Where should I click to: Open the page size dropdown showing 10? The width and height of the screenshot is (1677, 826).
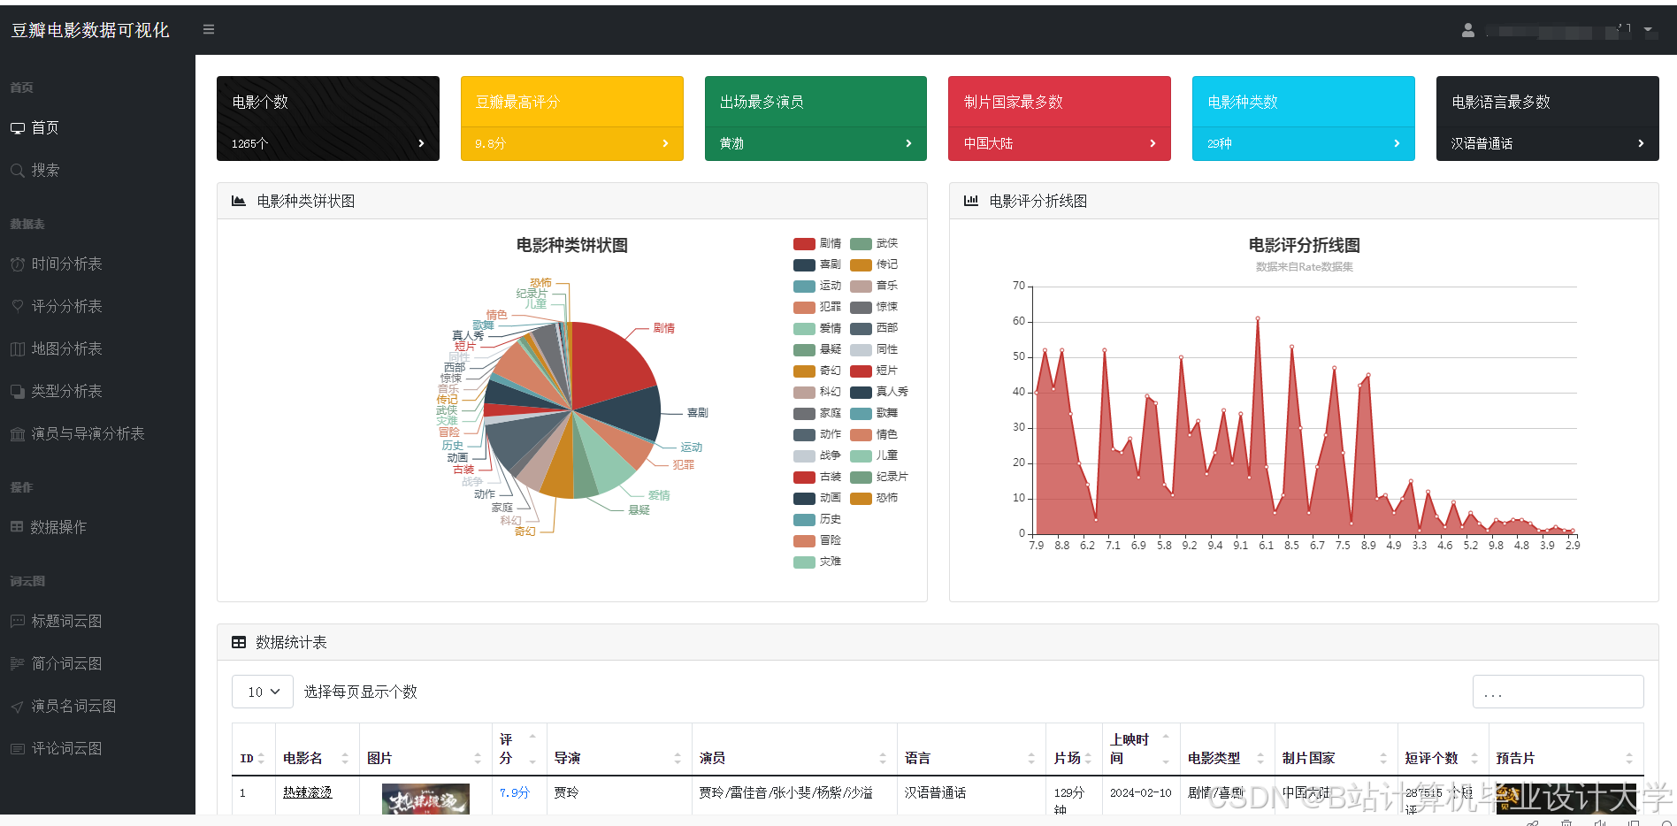pyautogui.click(x=261, y=692)
